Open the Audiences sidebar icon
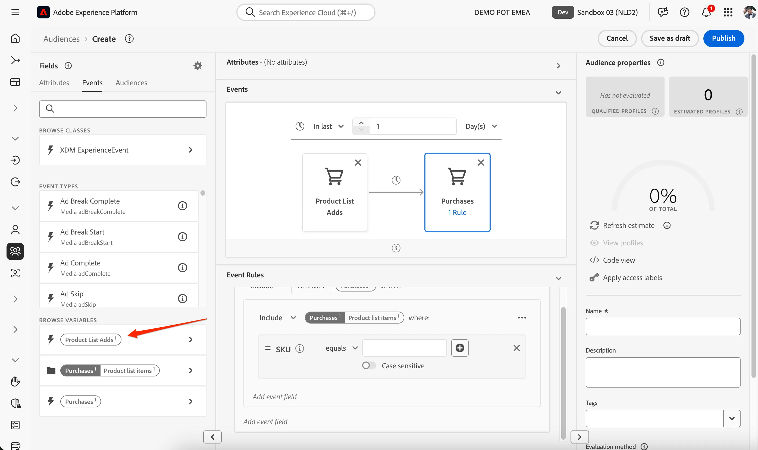The width and height of the screenshot is (758, 450). (x=15, y=251)
